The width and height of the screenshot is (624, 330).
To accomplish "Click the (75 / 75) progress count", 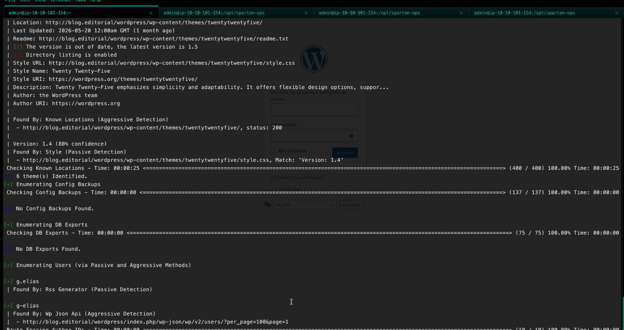I will [530, 233].
